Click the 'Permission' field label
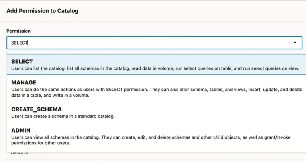This screenshot has height=162, width=306. tap(19, 31)
